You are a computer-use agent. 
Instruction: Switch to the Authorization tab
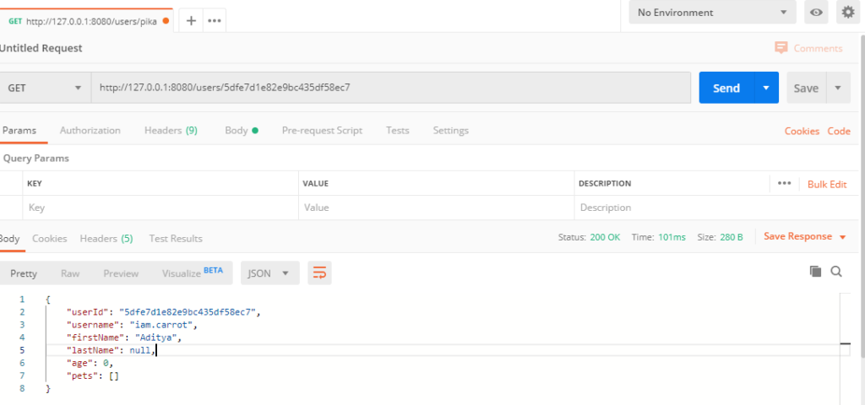90,131
